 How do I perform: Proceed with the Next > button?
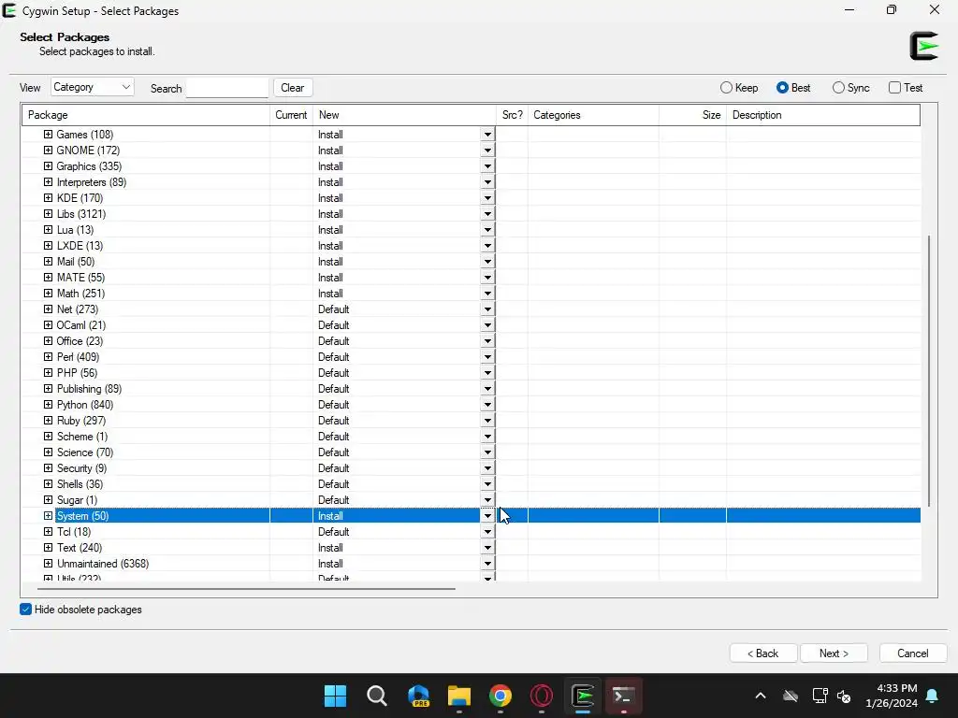pos(834,653)
